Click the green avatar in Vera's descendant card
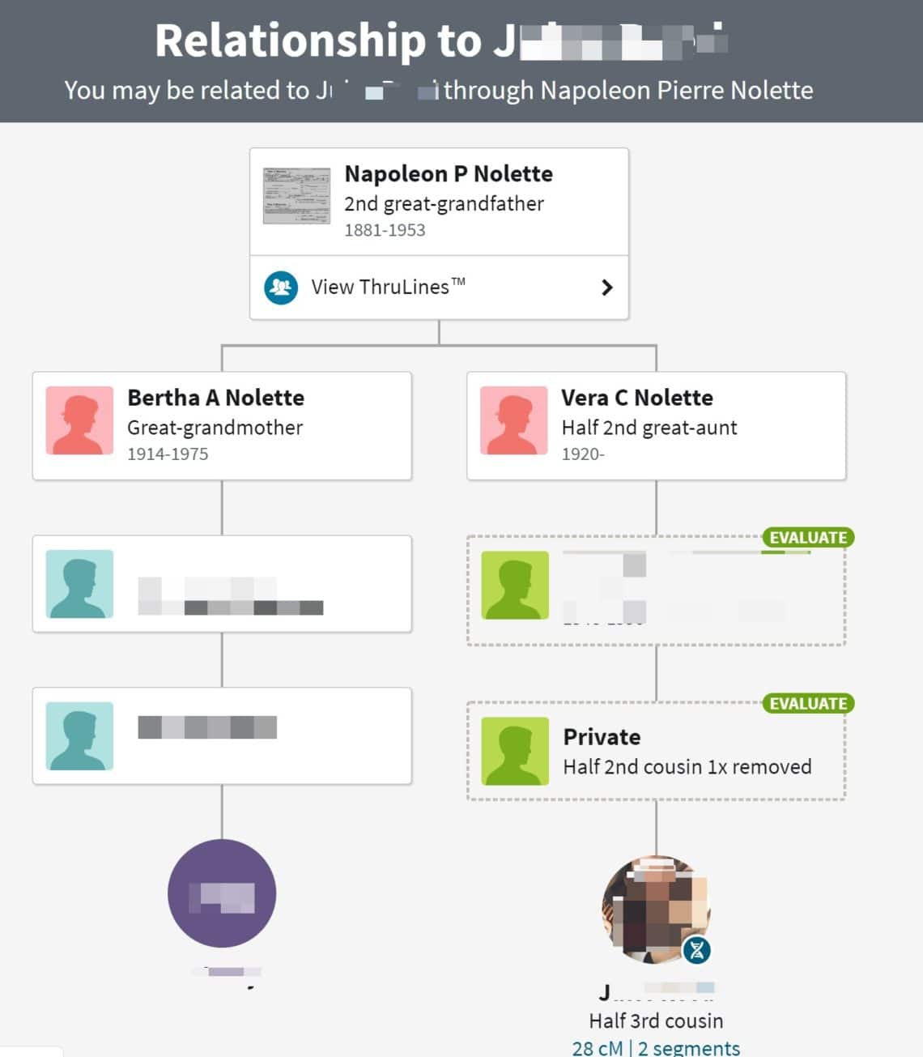The height and width of the screenshot is (1057, 923). click(513, 586)
